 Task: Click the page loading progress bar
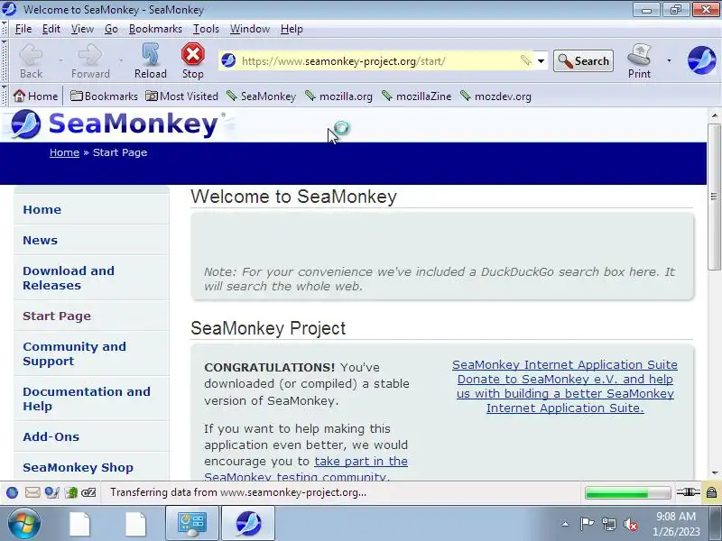[x=627, y=492]
